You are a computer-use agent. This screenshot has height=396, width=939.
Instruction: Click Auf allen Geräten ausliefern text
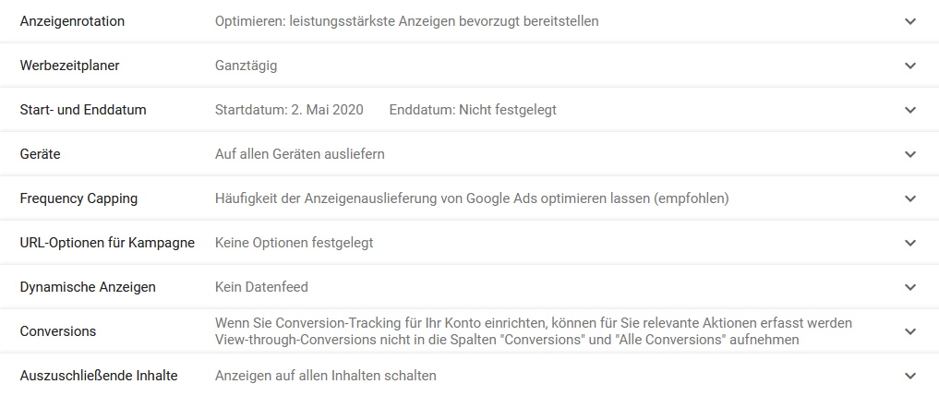tap(300, 154)
